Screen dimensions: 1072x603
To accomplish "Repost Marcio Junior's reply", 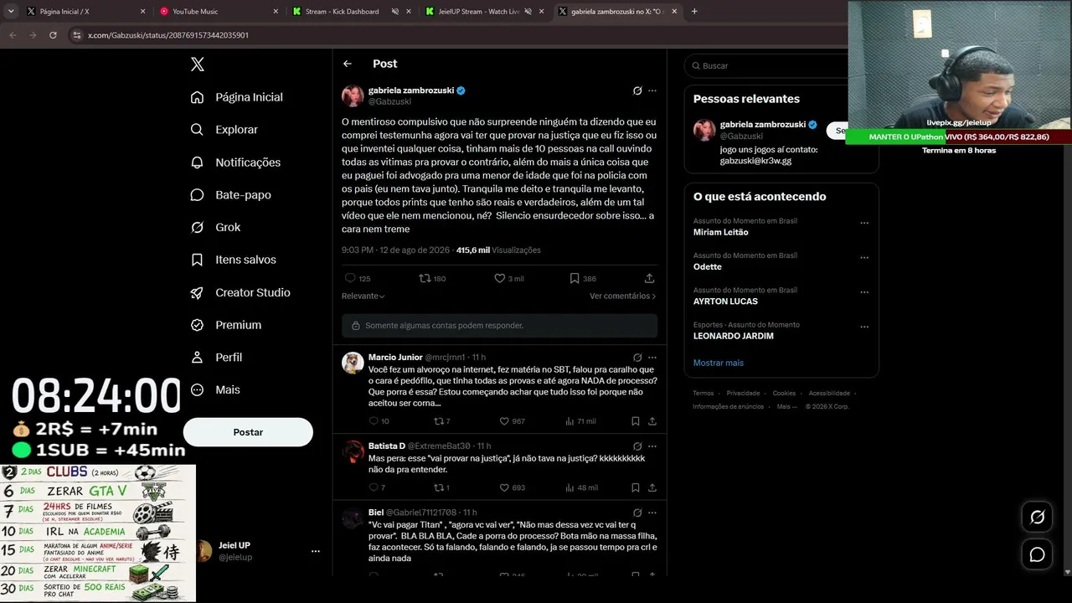I will [438, 421].
